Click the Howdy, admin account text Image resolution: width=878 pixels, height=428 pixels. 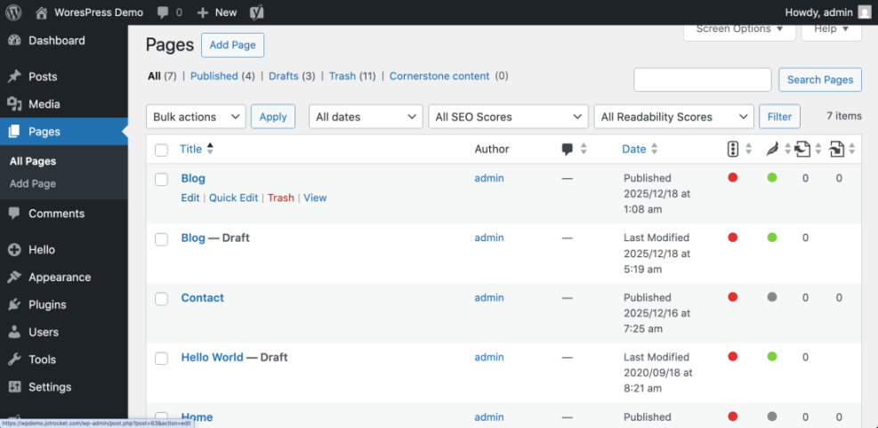tap(819, 12)
